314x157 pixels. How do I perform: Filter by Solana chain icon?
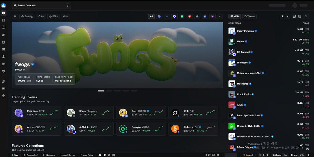(x=167, y=16)
